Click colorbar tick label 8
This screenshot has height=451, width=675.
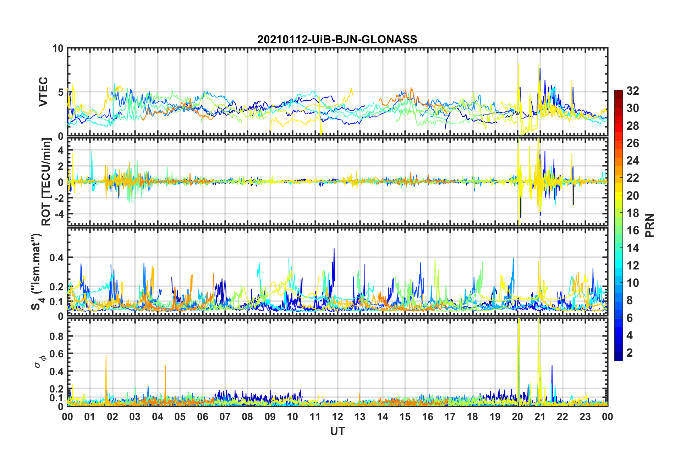(x=630, y=300)
